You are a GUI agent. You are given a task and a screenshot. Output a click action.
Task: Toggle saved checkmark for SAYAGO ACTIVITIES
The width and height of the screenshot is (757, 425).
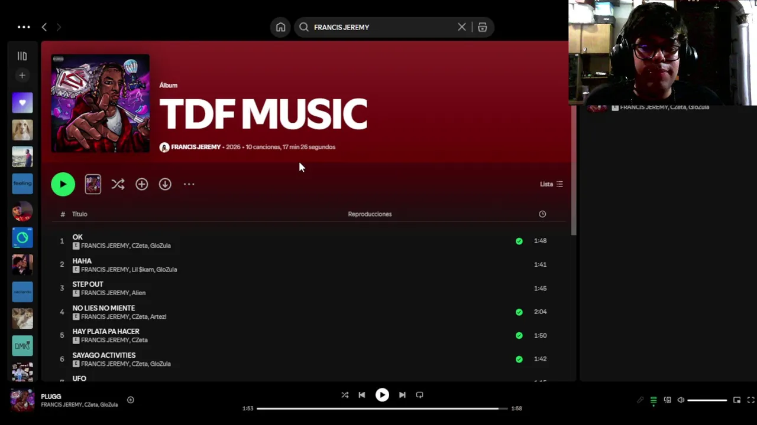(x=519, y=359)
